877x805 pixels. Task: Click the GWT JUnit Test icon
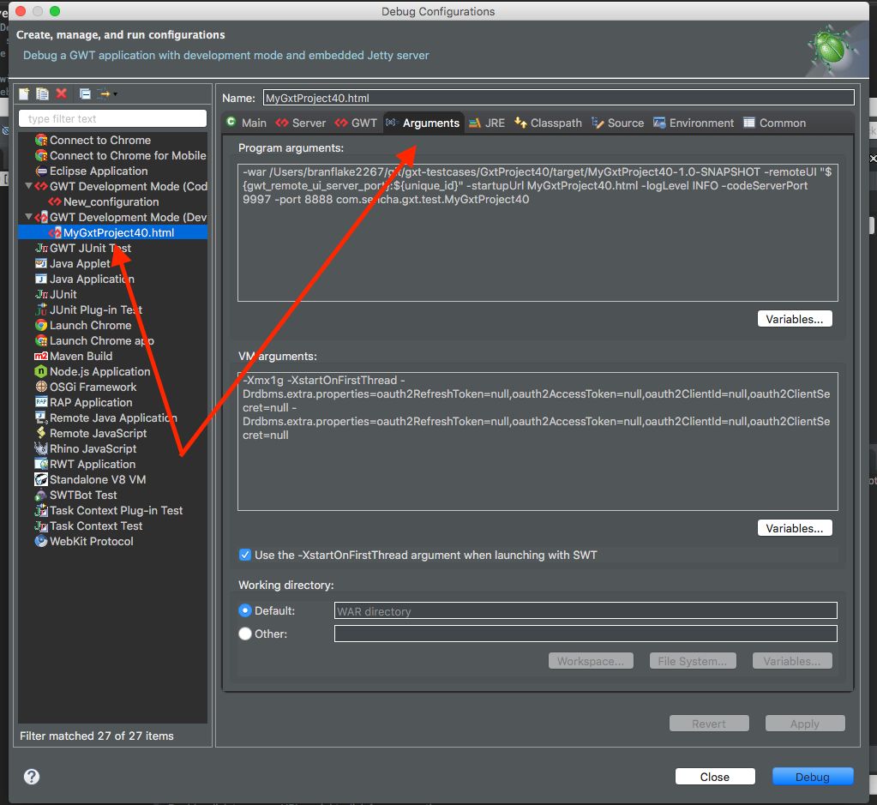pos(41,249)
